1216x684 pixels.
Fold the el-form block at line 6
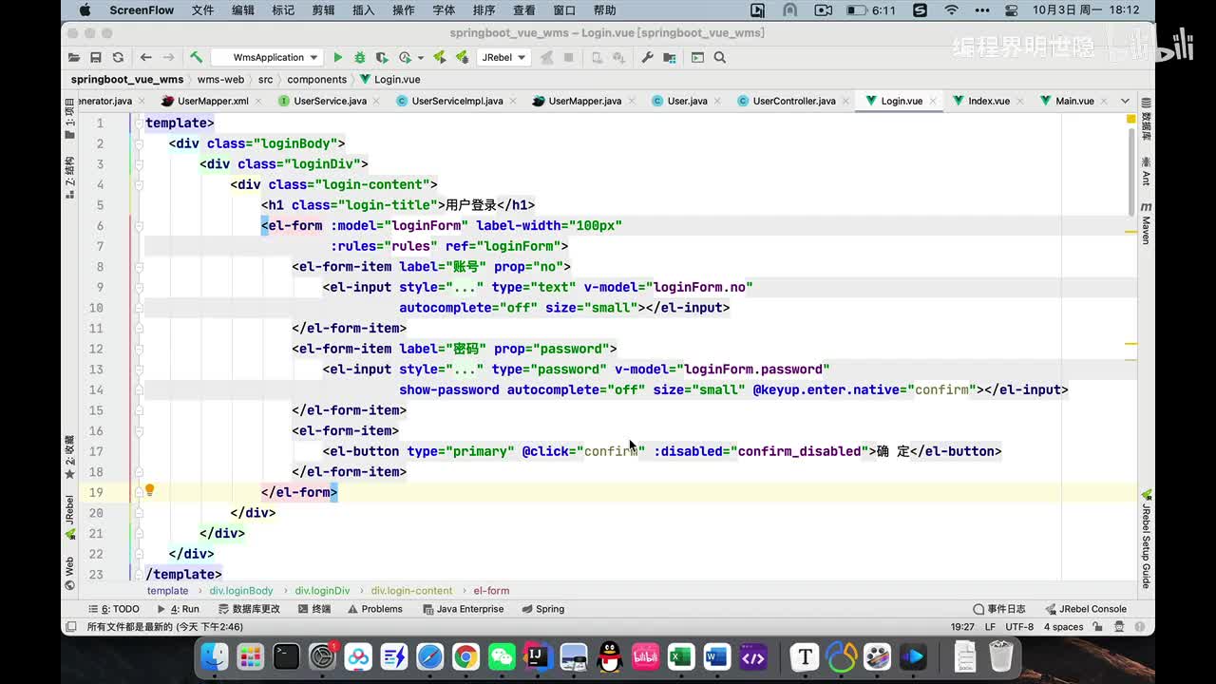(x=139, y=226)
